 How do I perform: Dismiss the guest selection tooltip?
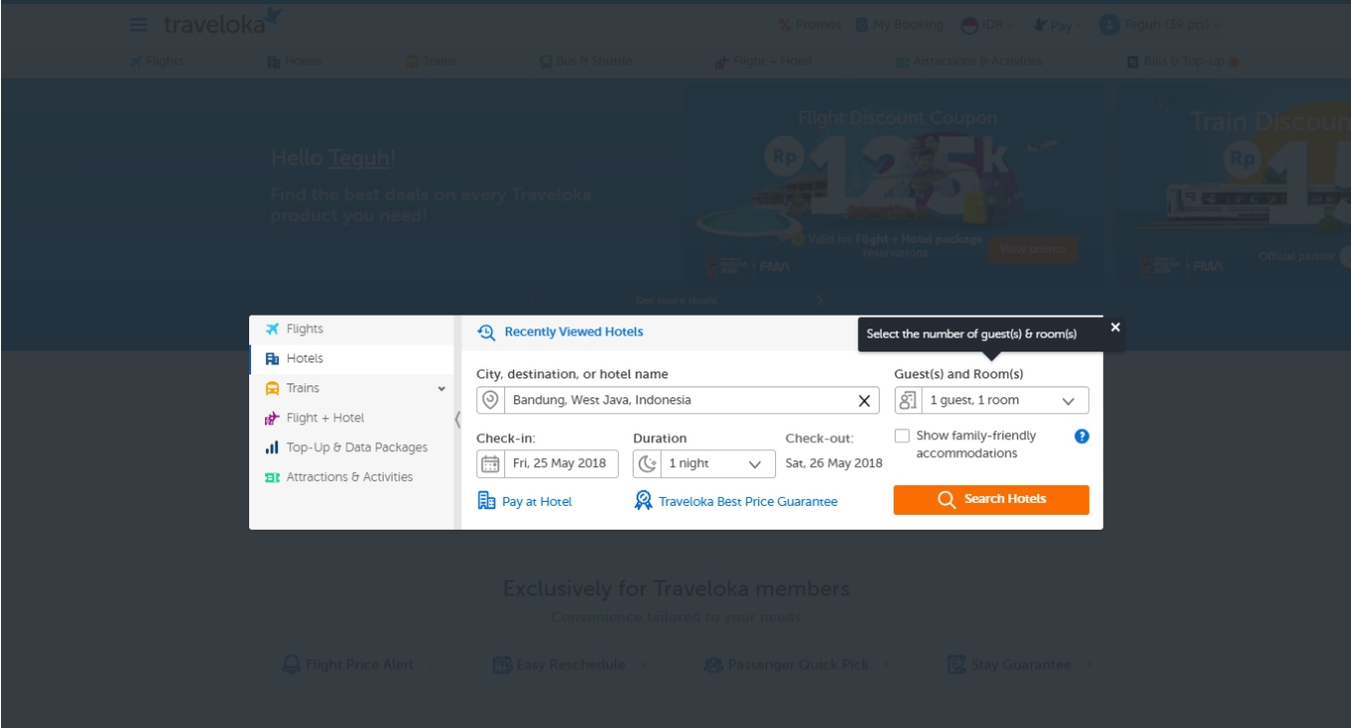[x=1115, y=327]
